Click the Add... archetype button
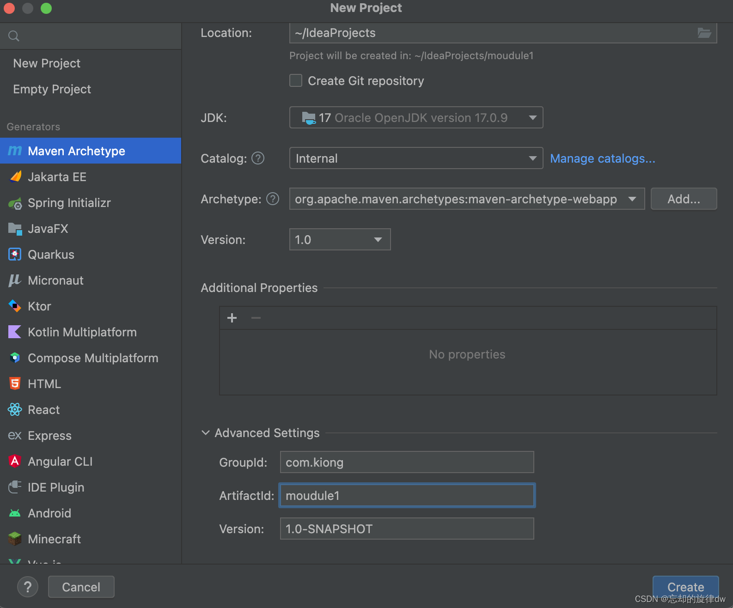733x608 pixels. click(684, 199)
